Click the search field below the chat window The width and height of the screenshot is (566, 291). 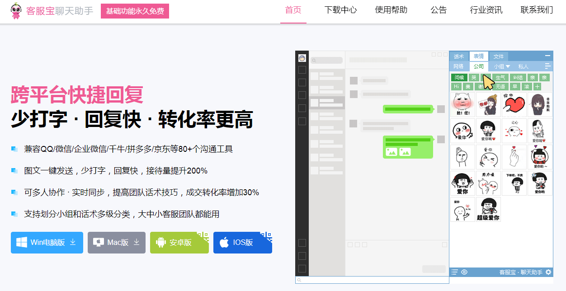pos(372,280)
